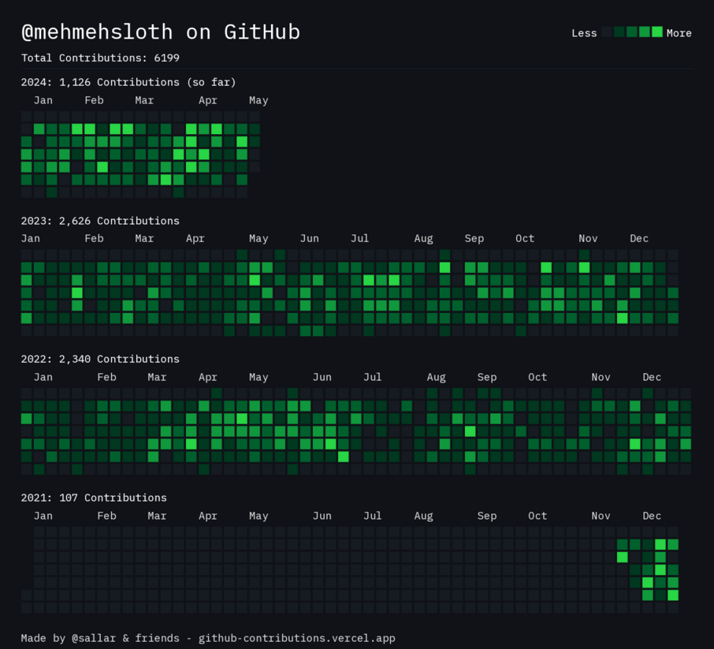This screenshot has height=649, width=714.
Task: Click the Sep label in the 2023 graph
Action: tap(474, 238)
